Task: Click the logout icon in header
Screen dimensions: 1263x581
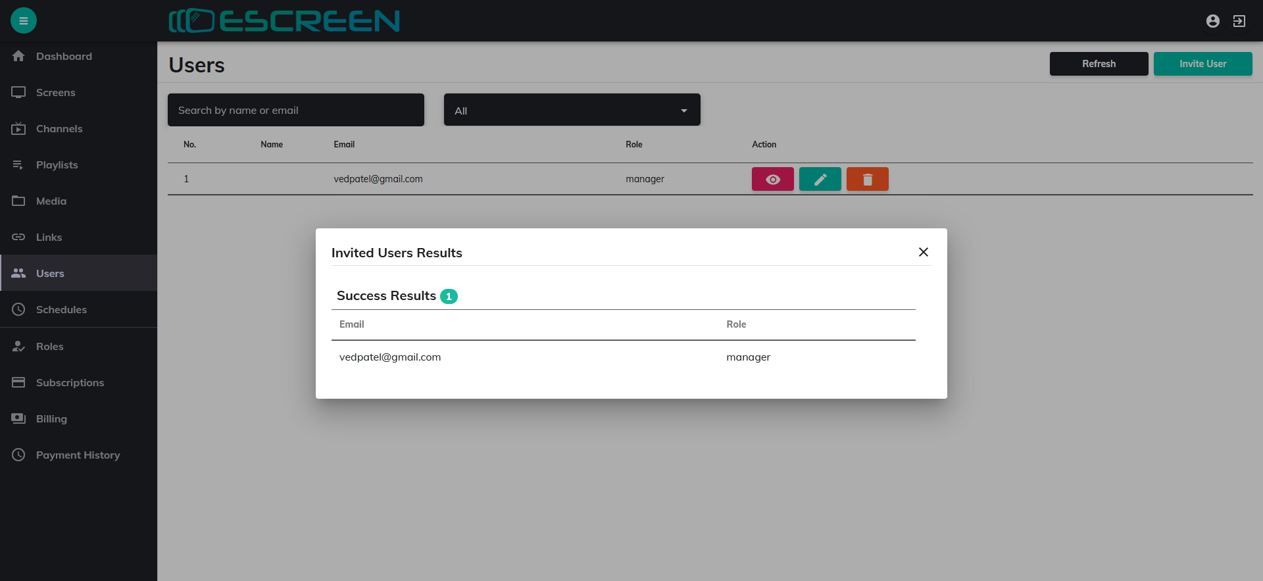Action: click(x=1239, y=21)
